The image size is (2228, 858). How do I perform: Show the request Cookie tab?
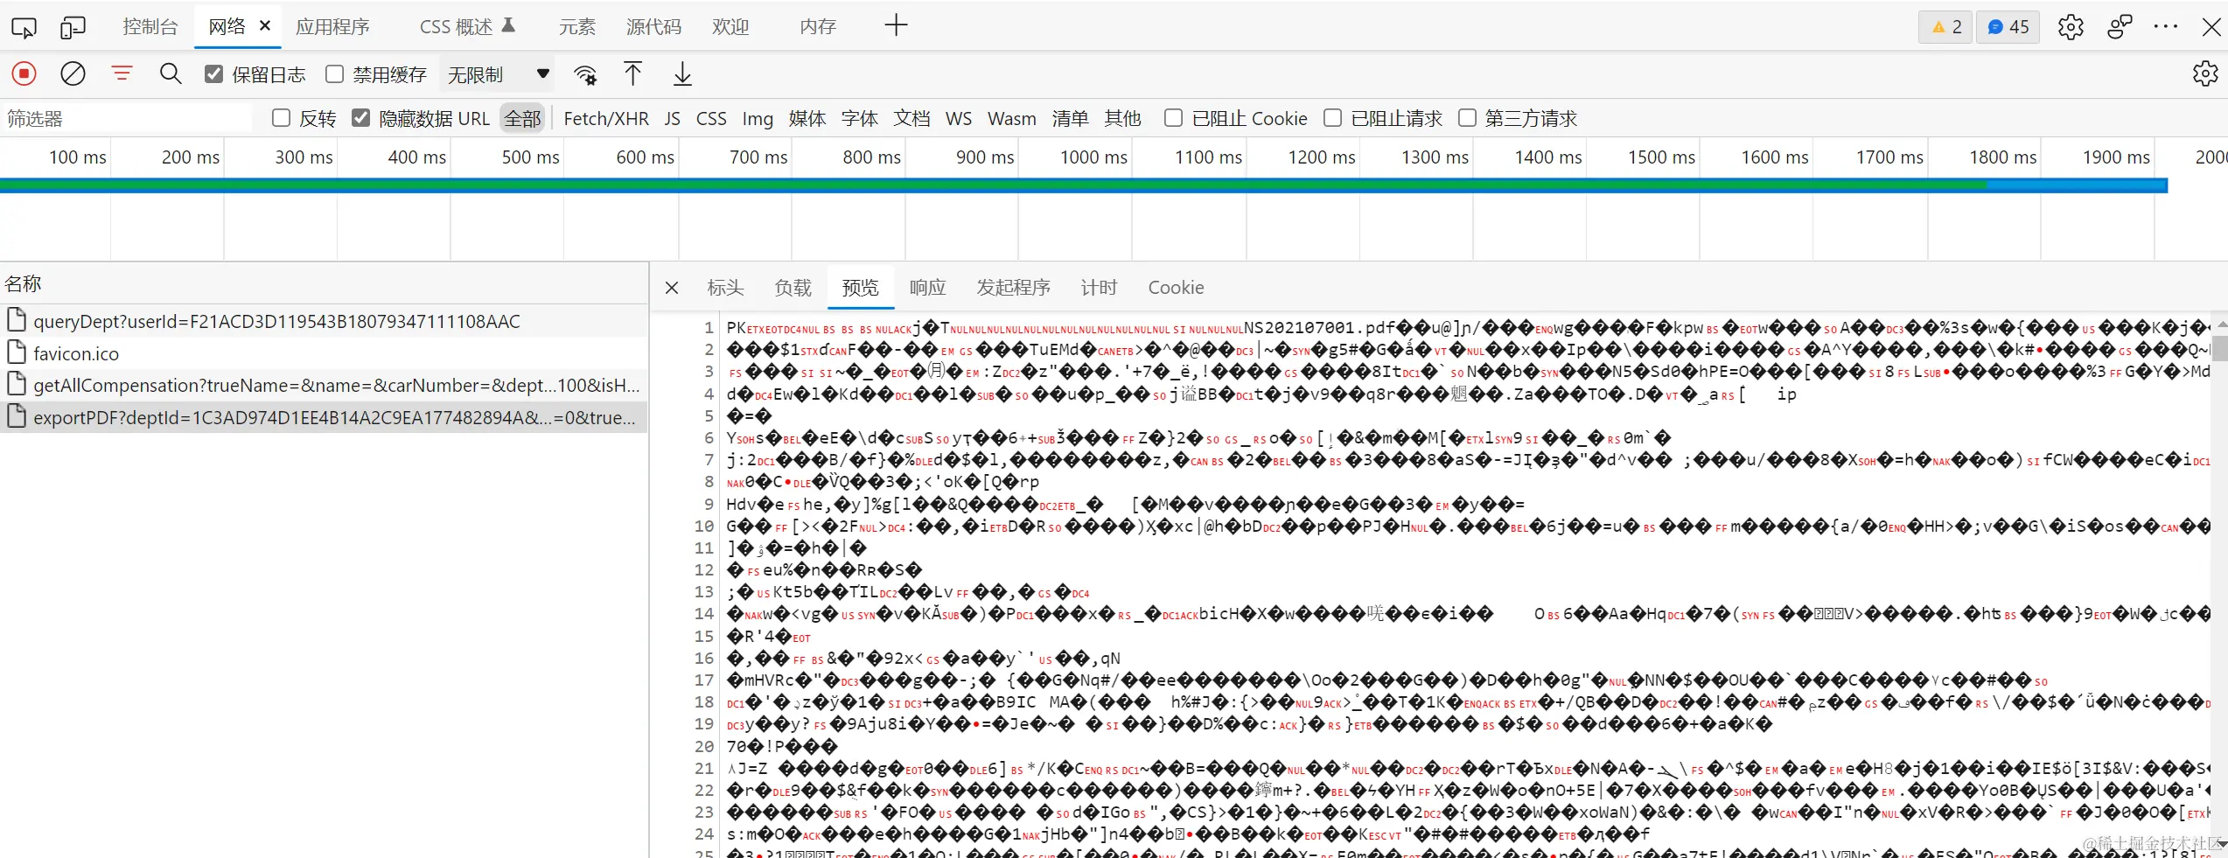coord(1176,288)
